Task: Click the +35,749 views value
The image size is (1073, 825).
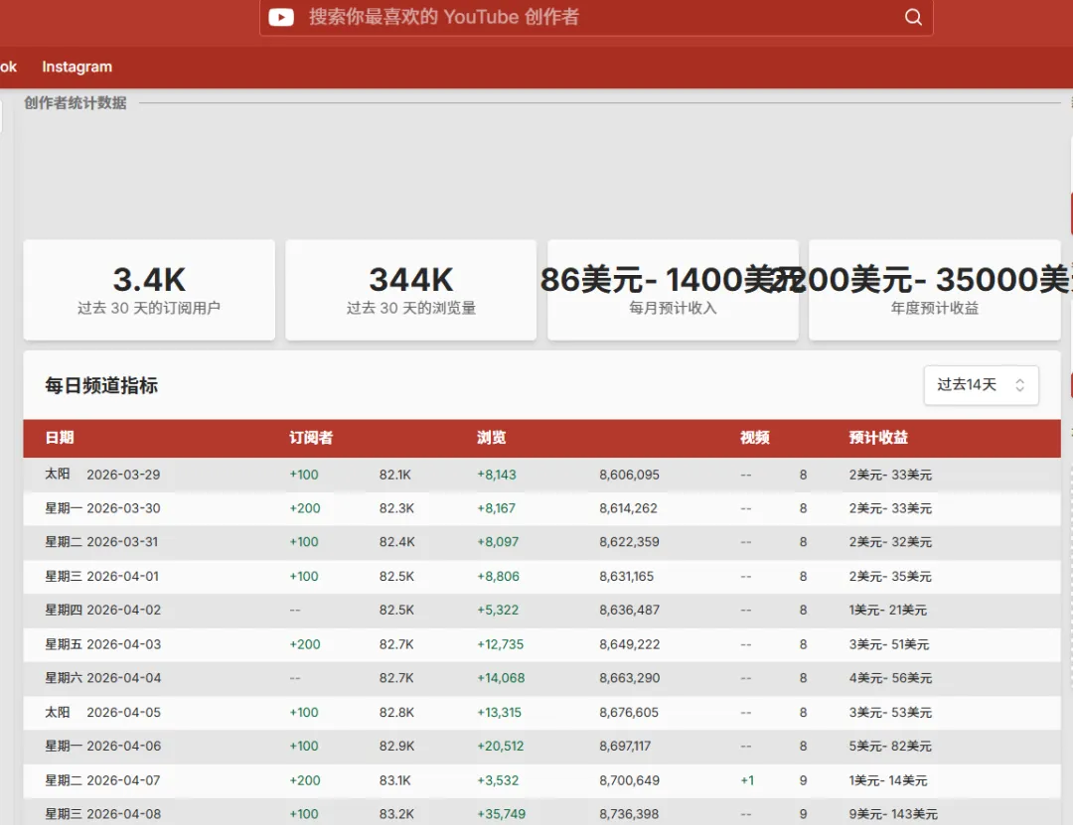Action: (501, 814)
